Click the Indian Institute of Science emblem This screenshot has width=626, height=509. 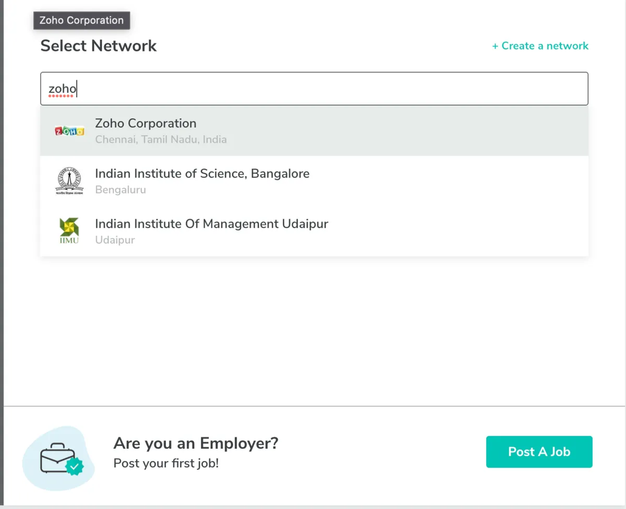(69, 181)
